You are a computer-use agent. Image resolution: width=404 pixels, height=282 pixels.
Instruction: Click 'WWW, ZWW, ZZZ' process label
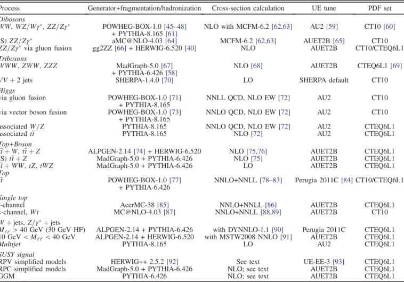pos(29,66)
